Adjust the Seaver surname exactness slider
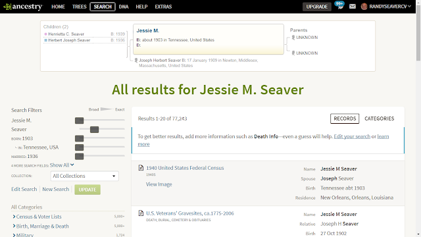The height and width of the screenshot is (237, 421). [x=94, y=130]
